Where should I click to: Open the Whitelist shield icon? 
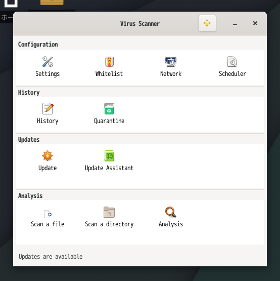(109, 62)
